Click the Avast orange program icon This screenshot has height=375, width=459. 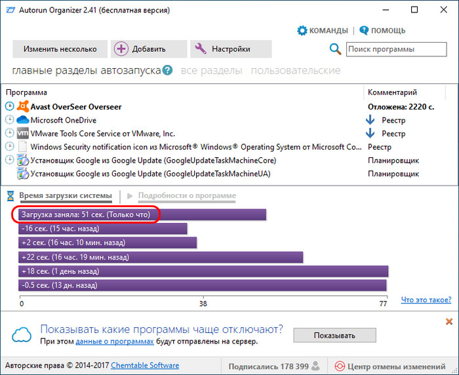(x=22, y=106)
